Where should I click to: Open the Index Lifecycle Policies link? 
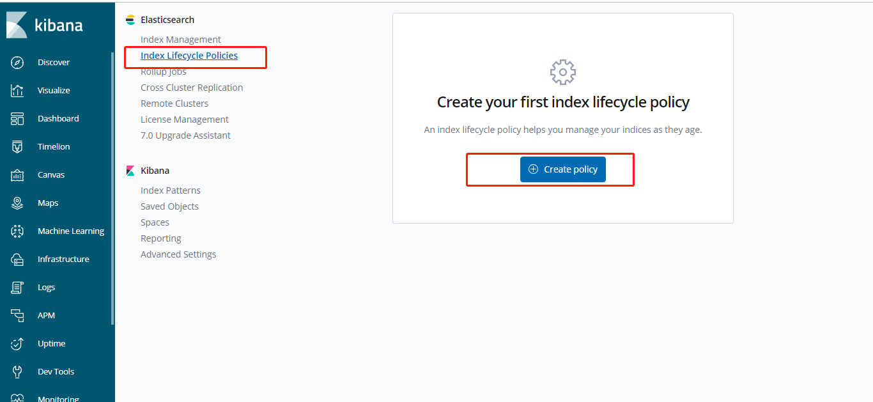pos(189,56)
